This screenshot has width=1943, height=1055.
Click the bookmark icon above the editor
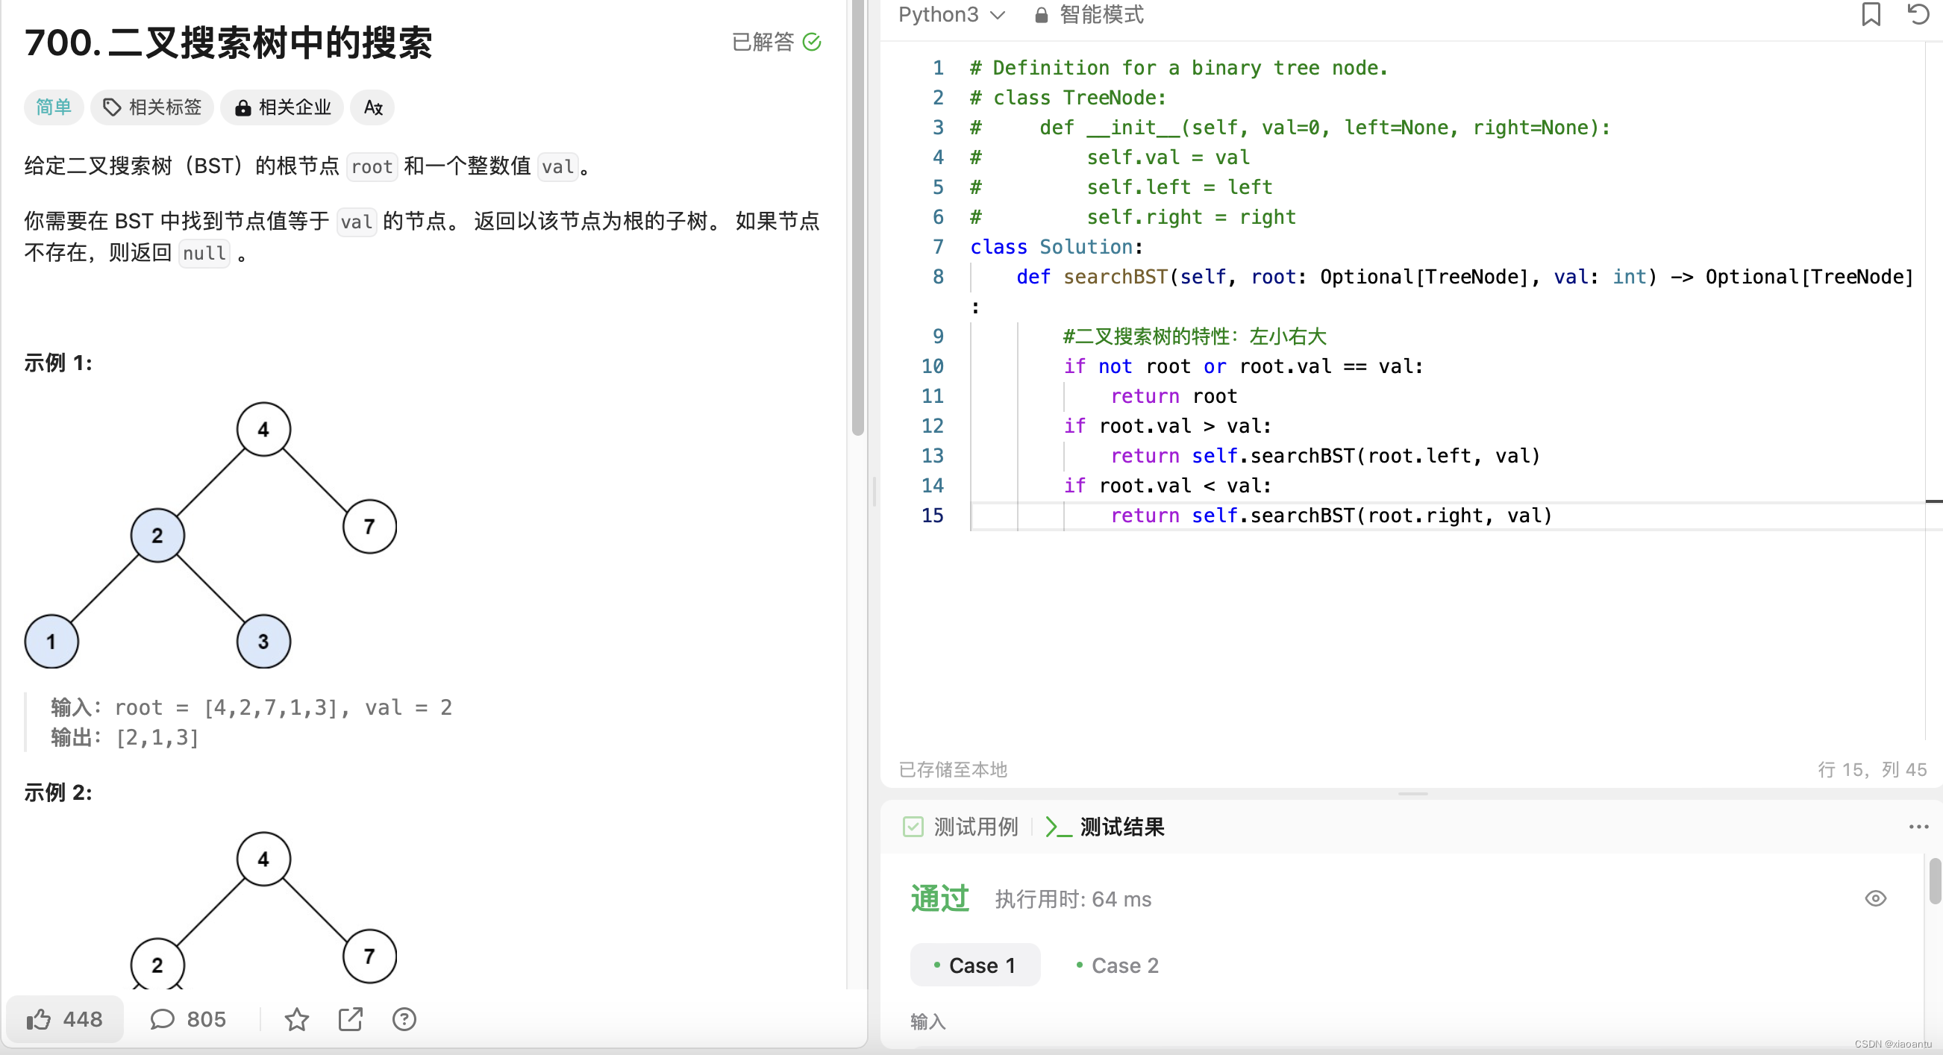1871,13
